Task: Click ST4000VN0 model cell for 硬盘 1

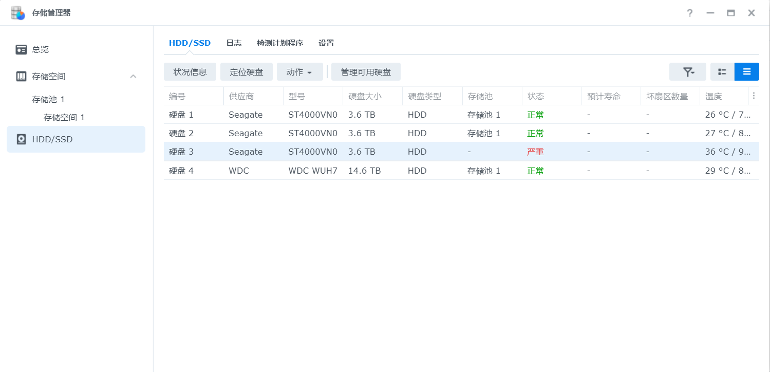Action: (313, 115)
